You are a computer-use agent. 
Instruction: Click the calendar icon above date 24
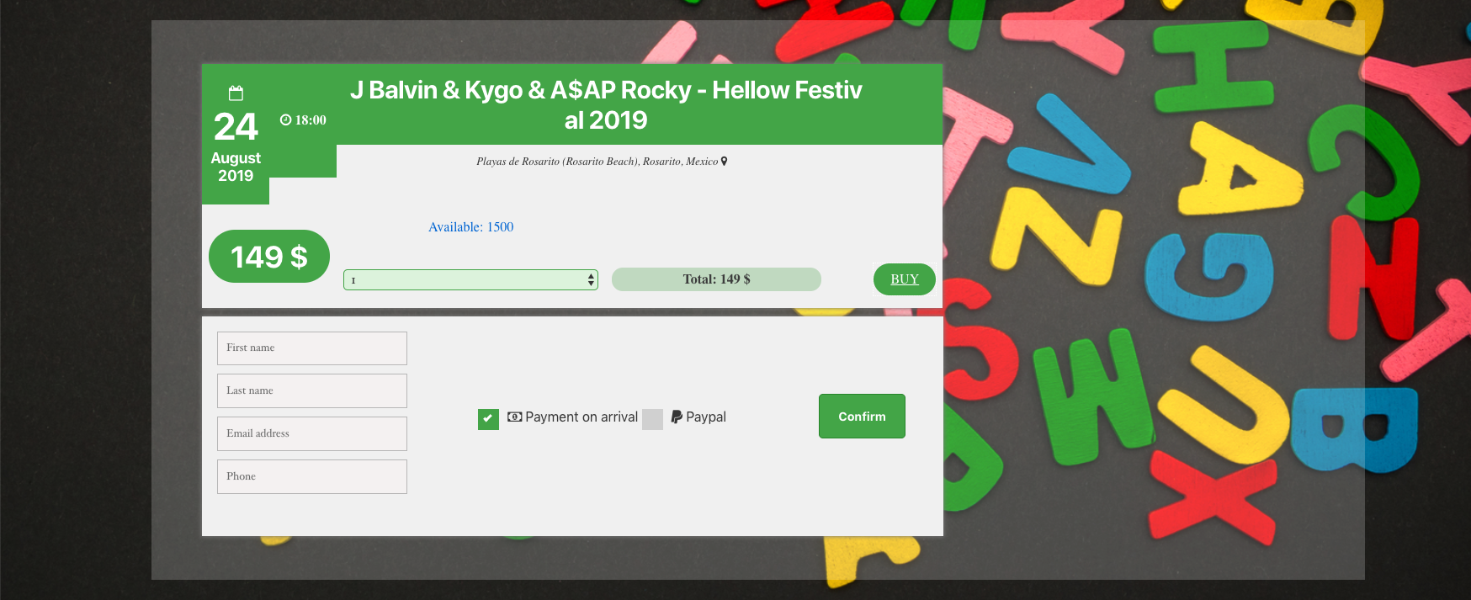[236, 93]
